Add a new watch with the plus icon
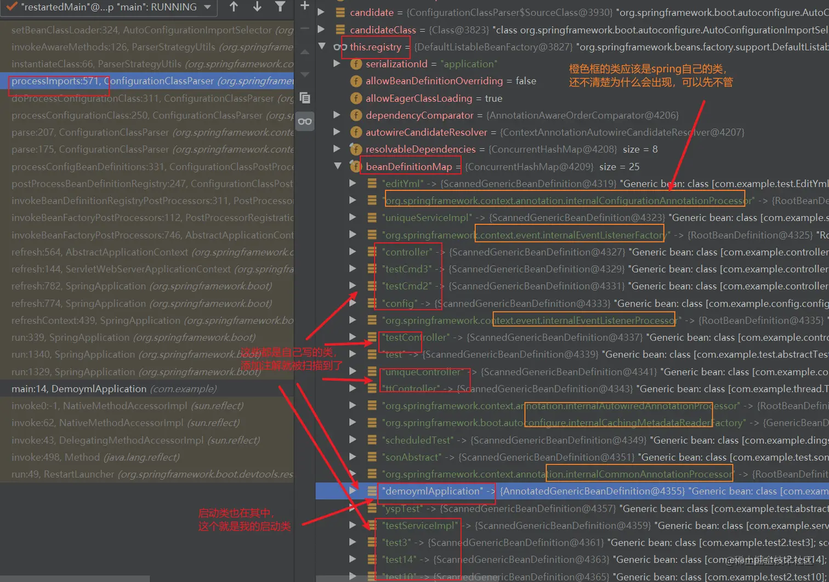 tap(305, 6)
